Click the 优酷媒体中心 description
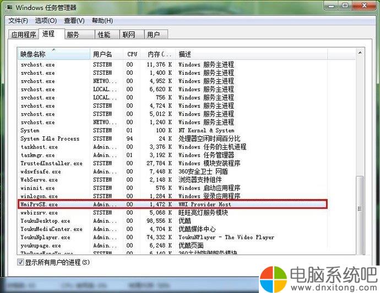This screenshot has width=380, height=293. point(197,229)
